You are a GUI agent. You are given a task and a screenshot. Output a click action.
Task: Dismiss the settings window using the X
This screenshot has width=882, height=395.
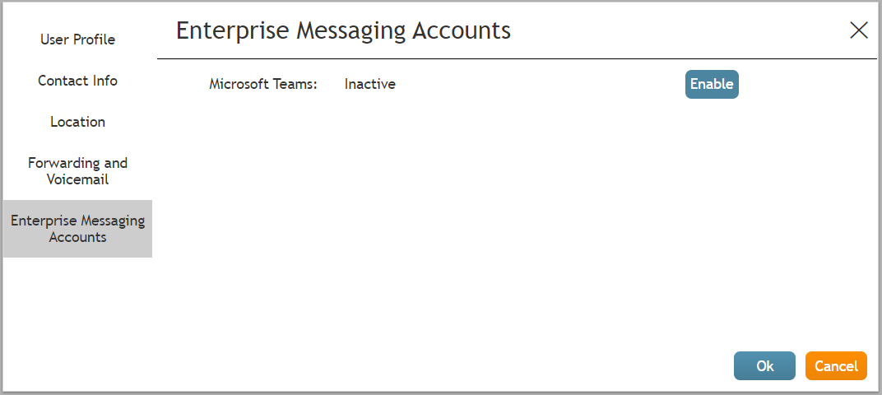click(858, 31)
